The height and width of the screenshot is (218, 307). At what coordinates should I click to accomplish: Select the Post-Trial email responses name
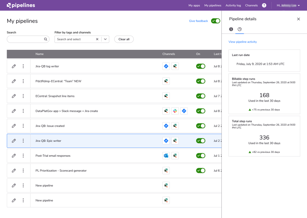(53, 156)
